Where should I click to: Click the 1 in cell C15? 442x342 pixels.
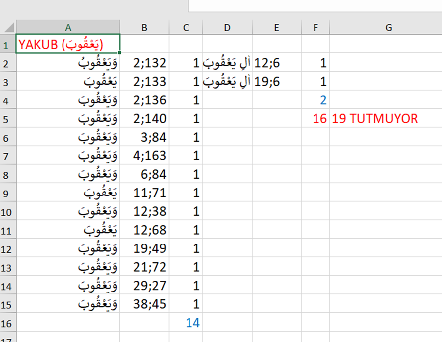tap(186, 304)
